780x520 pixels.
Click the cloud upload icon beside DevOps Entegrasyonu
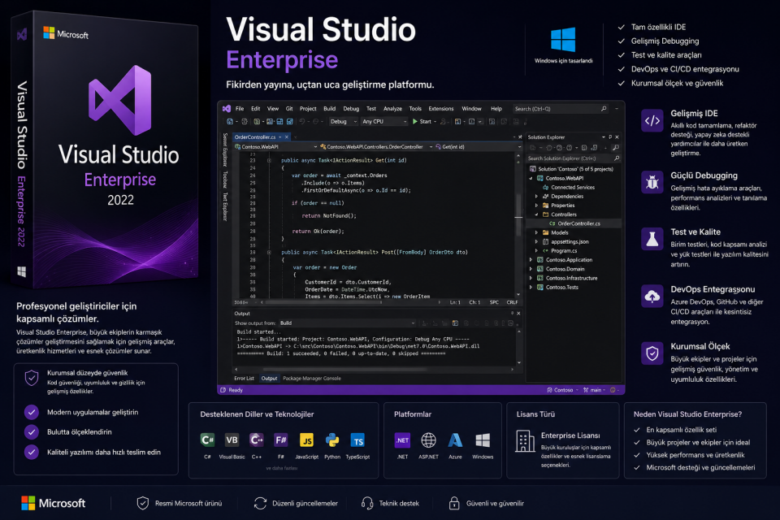652,297
